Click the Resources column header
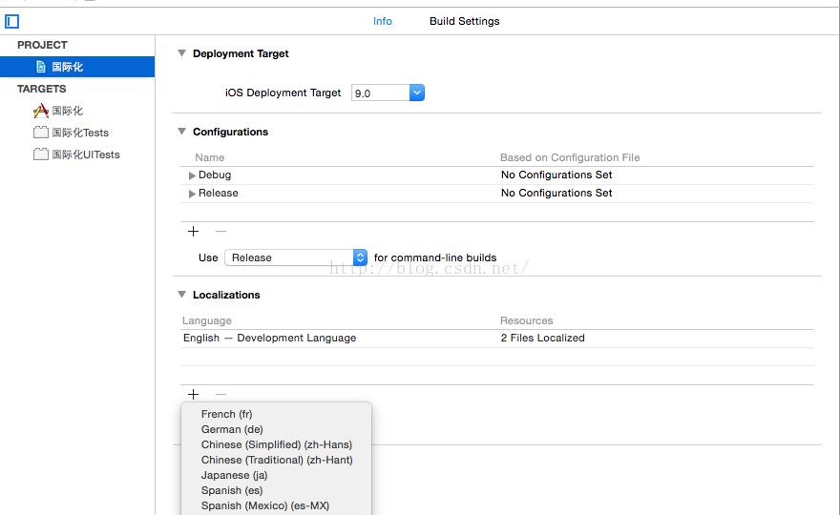The height and width of the screenshot is (515, 840). pyautogui.click(x=527, y=320)
